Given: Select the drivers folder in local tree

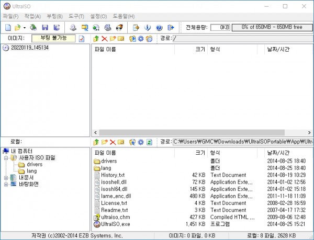Looking at the screenshot, I should (35, 164).
